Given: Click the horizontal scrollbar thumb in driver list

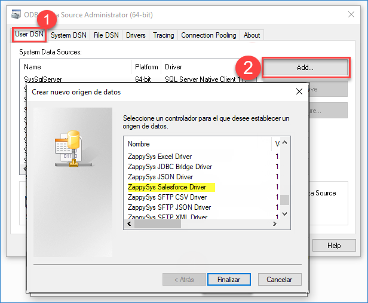Looking at the screenshot, I should point(158,224).
